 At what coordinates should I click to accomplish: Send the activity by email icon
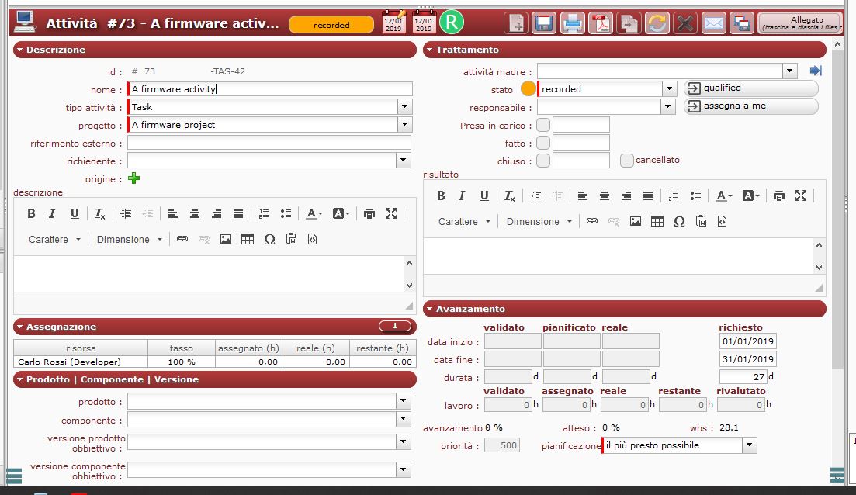pyautogui.click(x=713, y=23)
